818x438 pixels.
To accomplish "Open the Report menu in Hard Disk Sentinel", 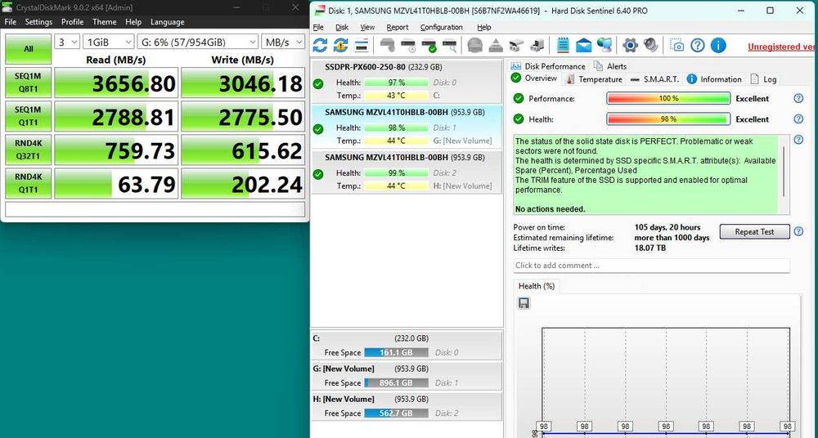I will click(398, 27).
